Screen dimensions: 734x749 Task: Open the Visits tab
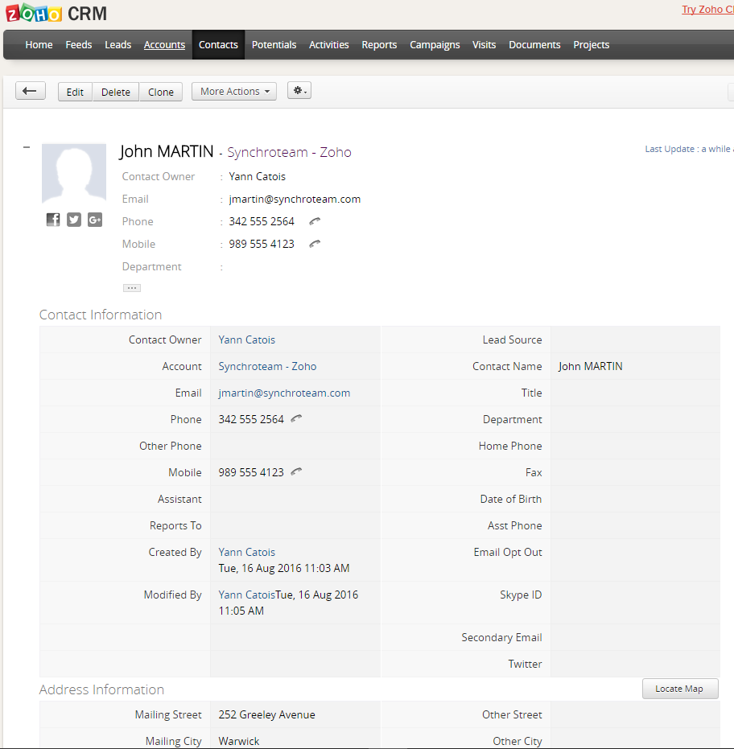click(484, 45)
